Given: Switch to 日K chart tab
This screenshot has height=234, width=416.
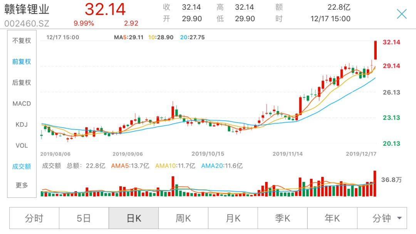Looking at the screenshot, I should (134, 218).
